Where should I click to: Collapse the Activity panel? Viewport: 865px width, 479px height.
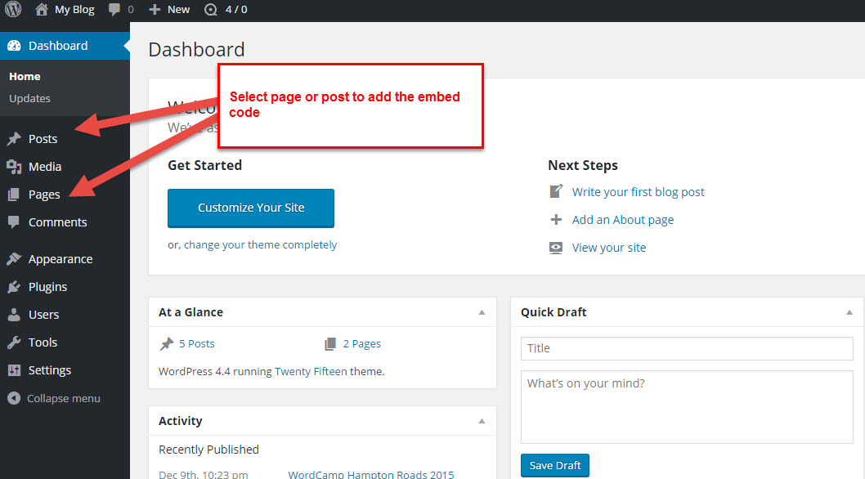(482, 421)
